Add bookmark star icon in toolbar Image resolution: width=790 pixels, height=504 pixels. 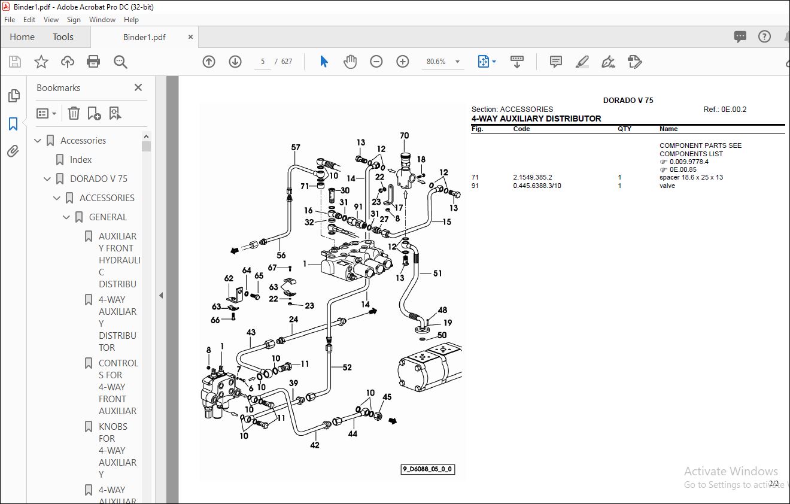click(x=41, y=62)
